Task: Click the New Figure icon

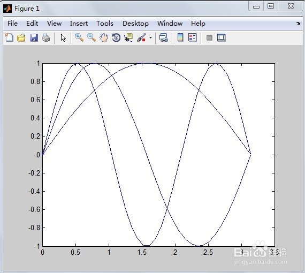Action: tap(9, 37)
